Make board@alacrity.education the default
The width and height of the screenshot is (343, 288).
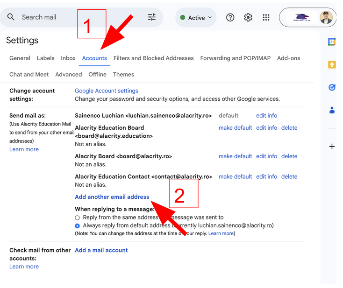coord(236,128)
